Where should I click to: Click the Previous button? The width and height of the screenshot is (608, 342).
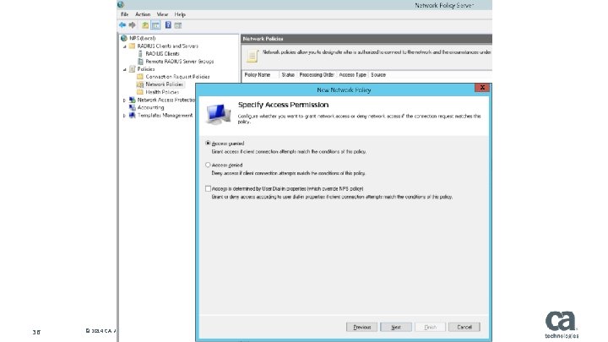pos(361,327)
